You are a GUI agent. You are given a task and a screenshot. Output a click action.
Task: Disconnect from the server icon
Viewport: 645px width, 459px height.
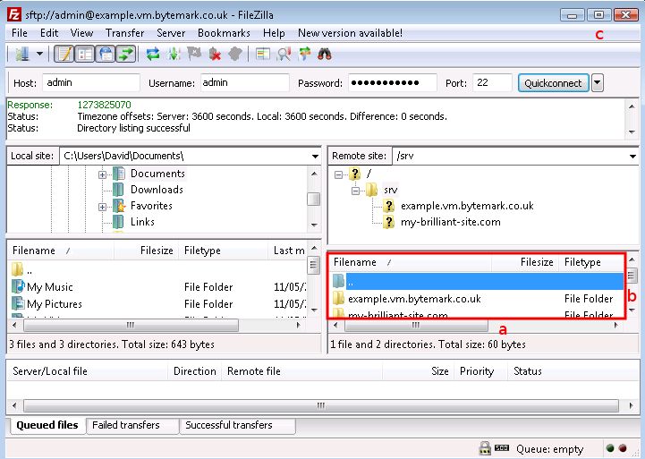click(215, 54)
